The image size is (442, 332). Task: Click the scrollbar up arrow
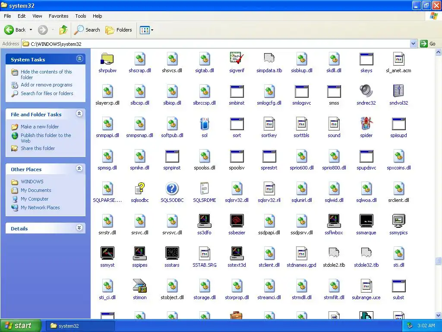pyautogui.click(x=438, y=52)
